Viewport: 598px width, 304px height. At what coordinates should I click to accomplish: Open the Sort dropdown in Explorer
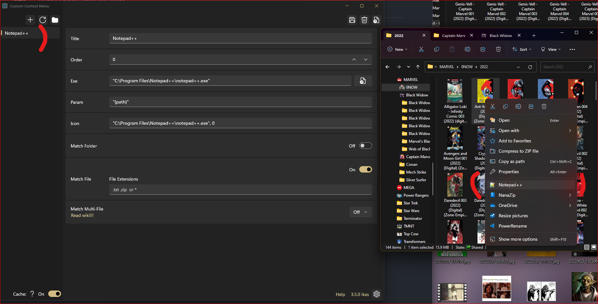[522, 49]
